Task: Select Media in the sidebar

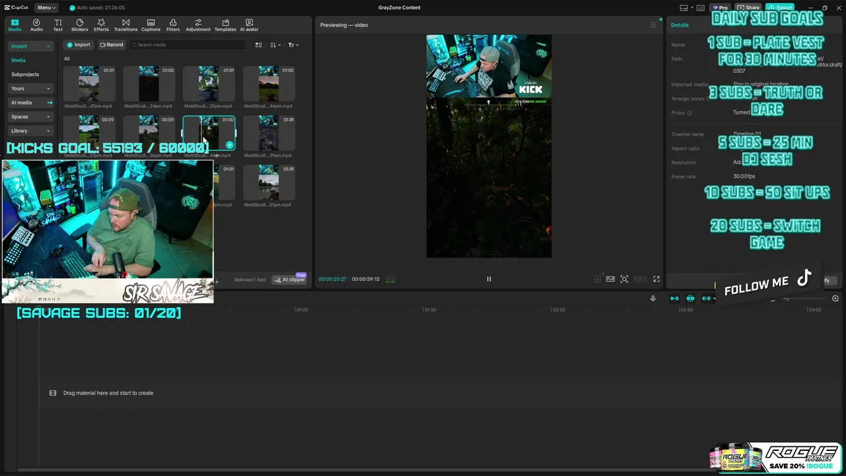Action: [x=19, y=60]
